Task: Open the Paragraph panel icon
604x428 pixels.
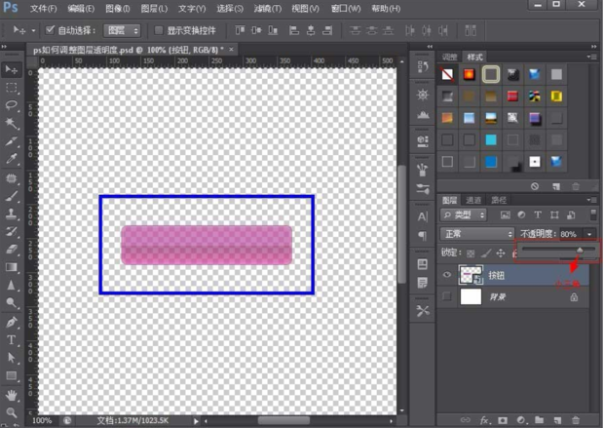Action: [x=423, y=235]
